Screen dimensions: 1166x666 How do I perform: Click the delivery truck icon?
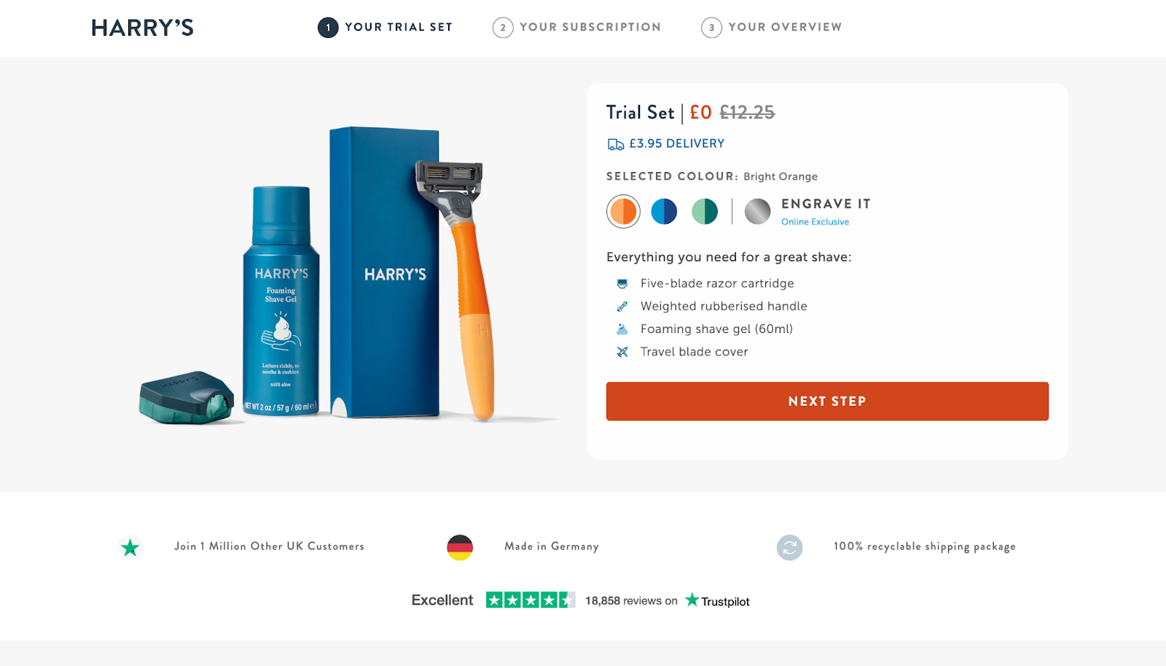tap(616, 144)
